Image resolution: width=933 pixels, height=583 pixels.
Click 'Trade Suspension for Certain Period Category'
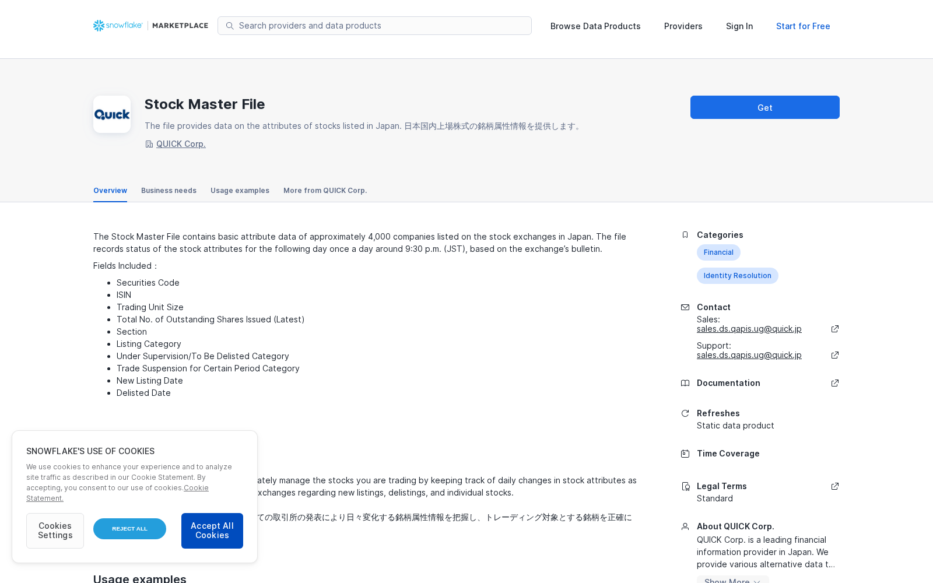tap(208, 368)
